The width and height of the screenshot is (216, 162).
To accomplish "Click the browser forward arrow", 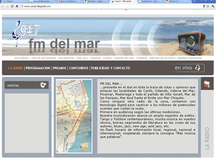I will click(7, 6).
